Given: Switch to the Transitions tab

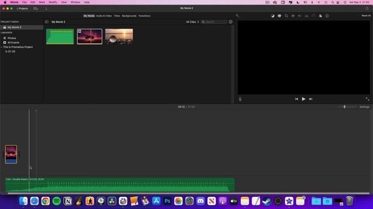Looking at the screenshot, I should point(145,16).
